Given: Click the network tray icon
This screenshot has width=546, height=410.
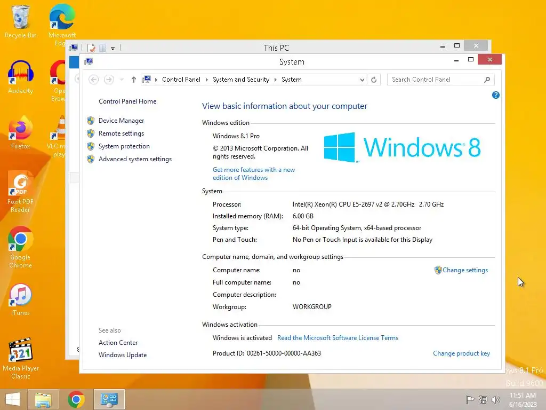Looking at the screenshot, I should click(x=483, y=399).
